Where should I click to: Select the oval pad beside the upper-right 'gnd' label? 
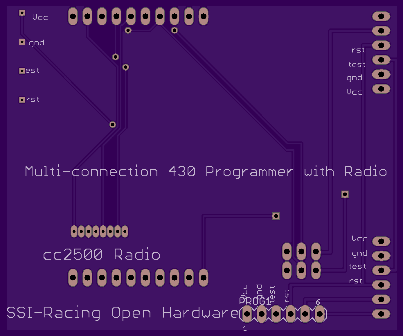pos(381,74)
